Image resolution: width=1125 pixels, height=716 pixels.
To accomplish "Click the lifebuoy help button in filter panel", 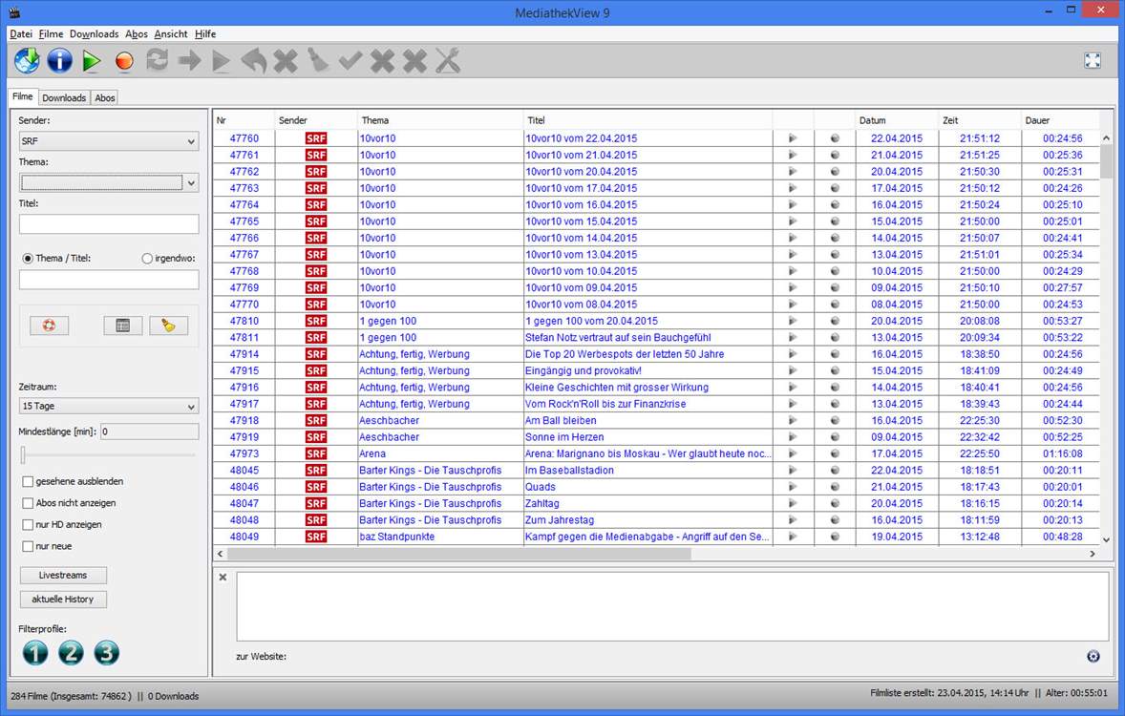I will point(49,326).
